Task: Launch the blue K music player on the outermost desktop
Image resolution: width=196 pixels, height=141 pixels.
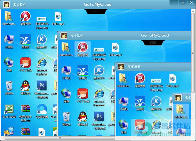Action: tap(42, 41)
